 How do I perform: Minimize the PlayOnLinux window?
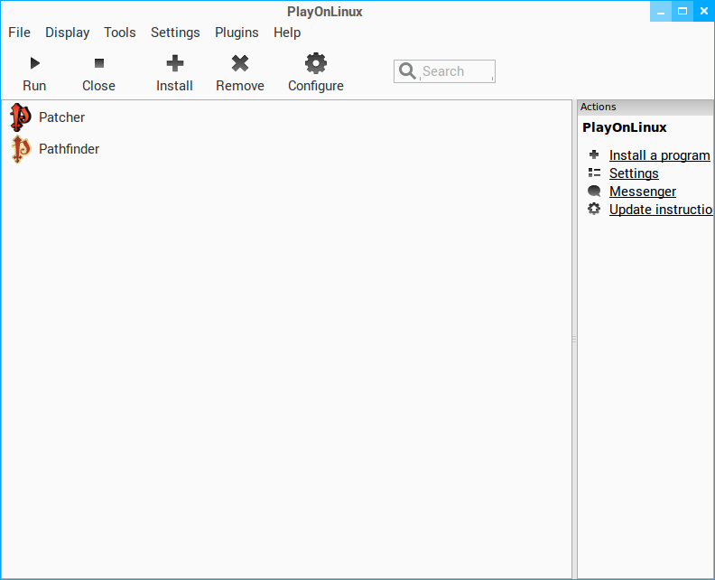click(661, 12)
